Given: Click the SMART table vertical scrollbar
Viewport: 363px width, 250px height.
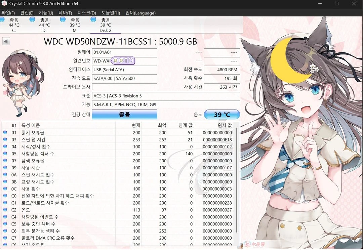Looking at the screenshot, I should [237, 180].
